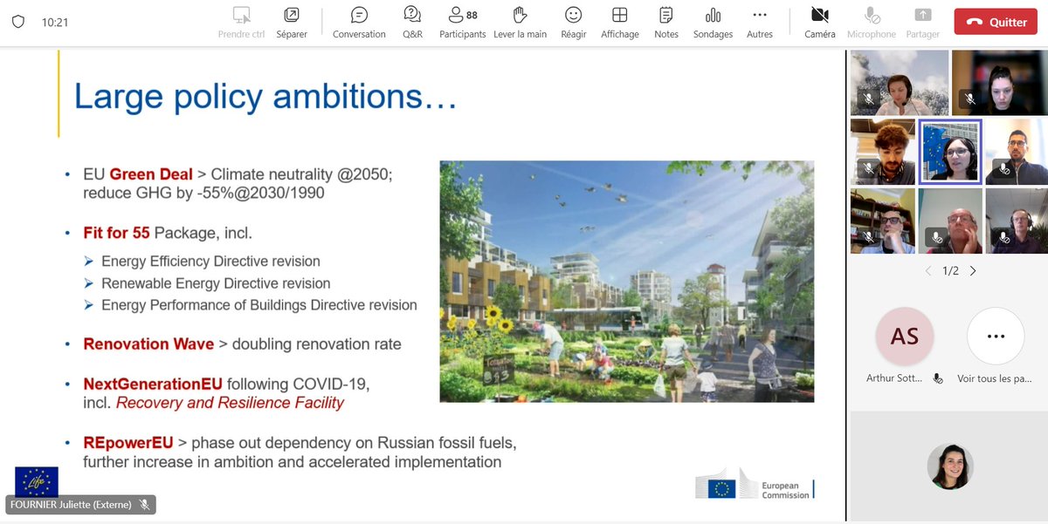Select the bald older man video tile
The height and width of the screenshot is (524, 1048).
[950, 221]
